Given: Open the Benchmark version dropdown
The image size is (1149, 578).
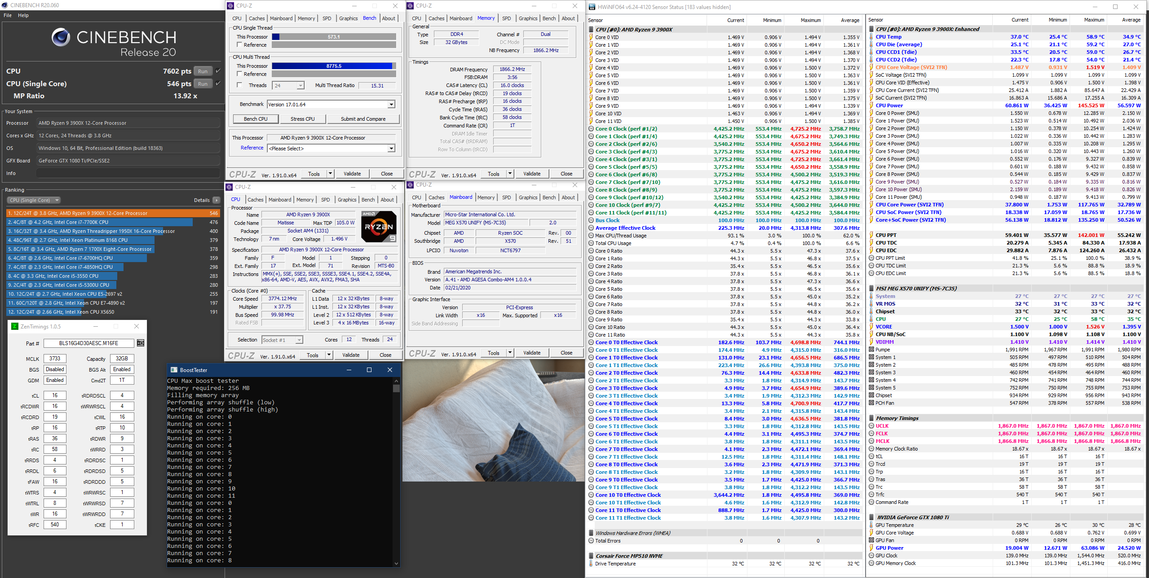Looking at the screenshot, I should [x=391, y=105].
